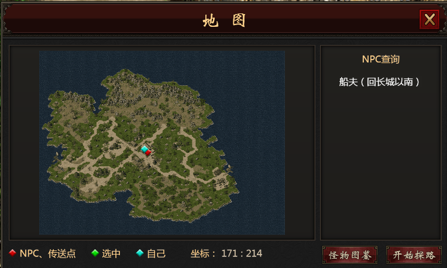Click the cyan diamond 自己 legend icon
This screenshot has height=268, width=447.
(140, 253)
